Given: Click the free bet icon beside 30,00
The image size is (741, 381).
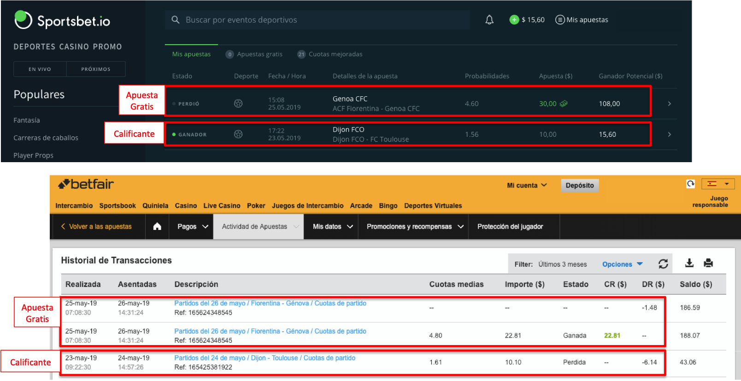Looking at the screenshot, I should click(x=564, y=104).
